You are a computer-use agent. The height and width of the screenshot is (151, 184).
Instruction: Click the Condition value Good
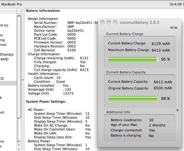pyautogui.click(x=60, y=82)
